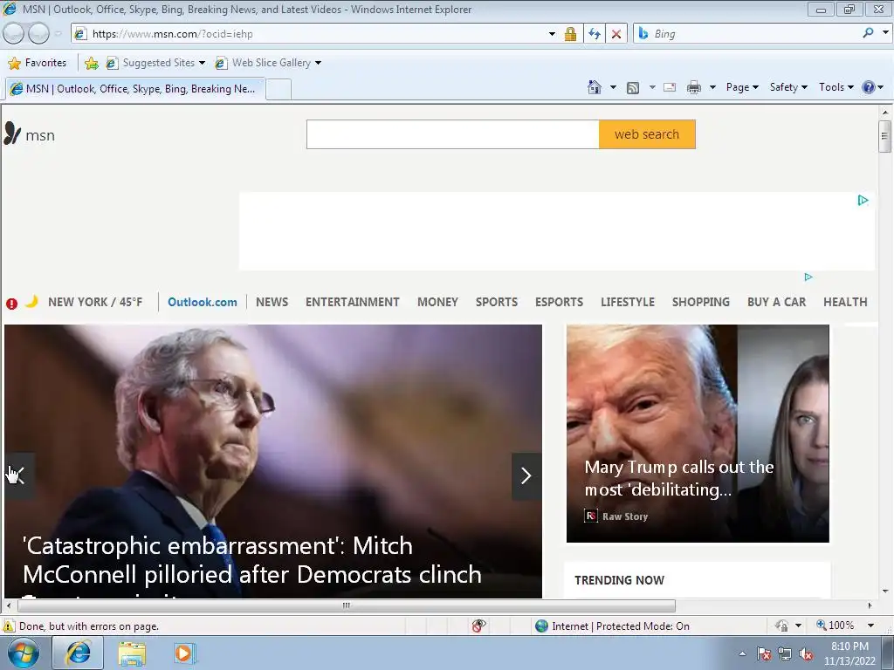Go to the NEWS section
Viewport: 894px width, 670px height.
pyautogui.click(x=272, y=302)
